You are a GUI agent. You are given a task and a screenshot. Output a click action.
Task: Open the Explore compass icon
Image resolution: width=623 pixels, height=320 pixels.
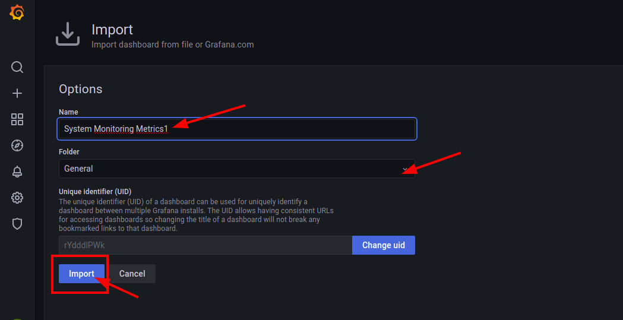pyautogui.click(x=17, y=145)
